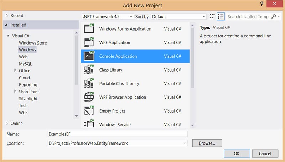The height and width of the screenshot is (162, 285).
Task: Select the Silverlight category
Action: (x=28, y=99)
